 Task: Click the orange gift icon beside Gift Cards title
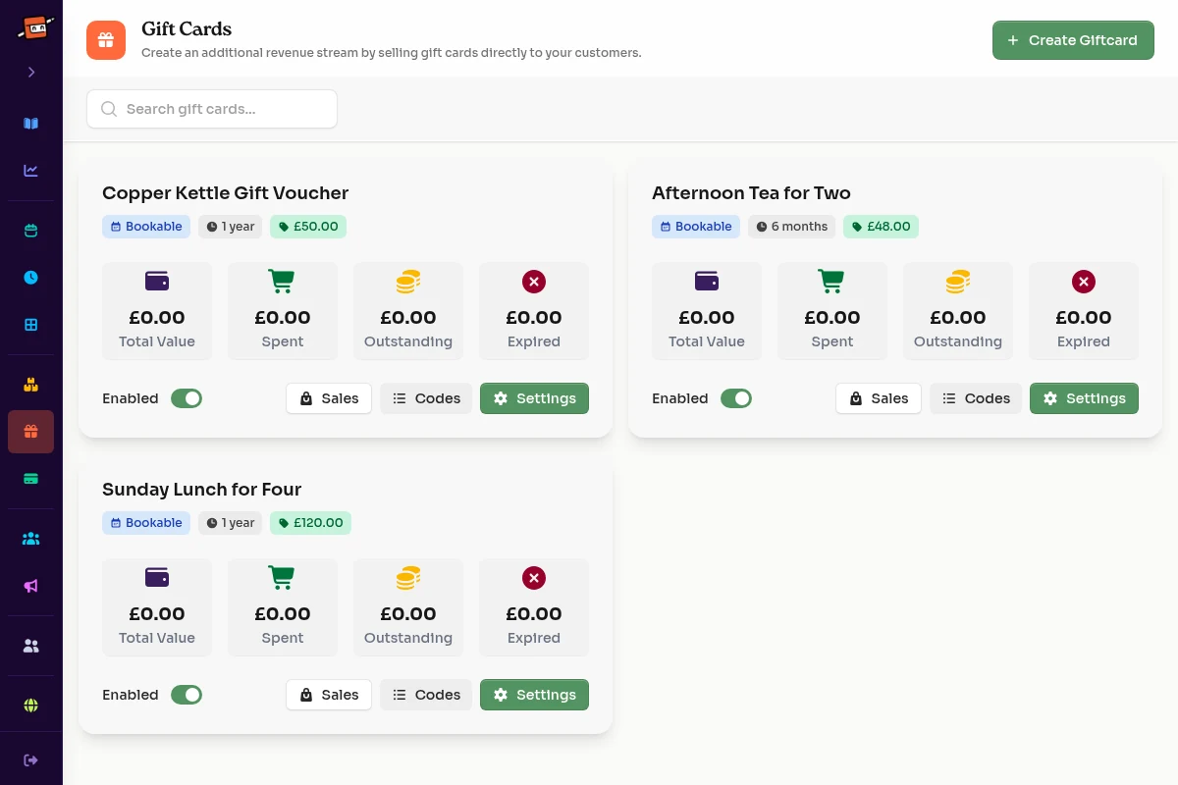tap(106, 40)
